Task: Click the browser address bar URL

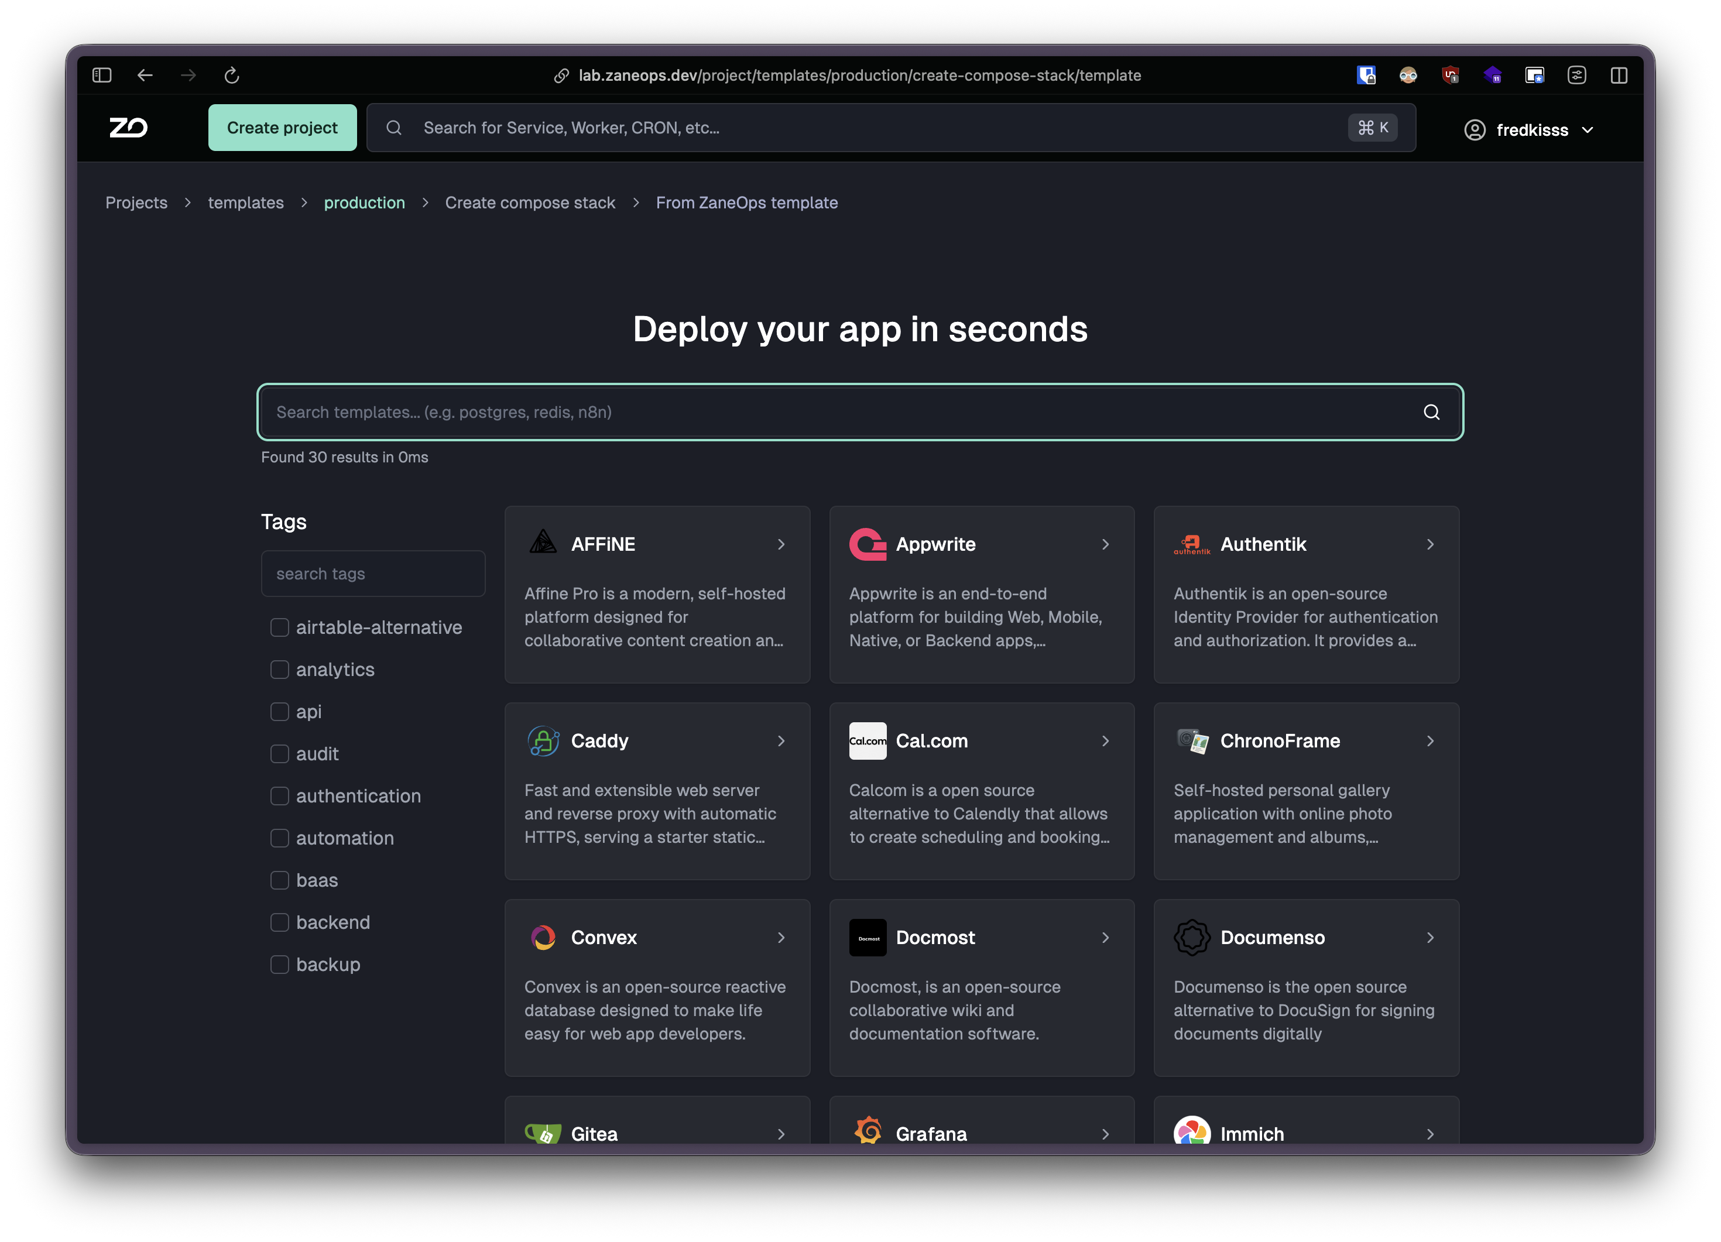Action: 860,75
